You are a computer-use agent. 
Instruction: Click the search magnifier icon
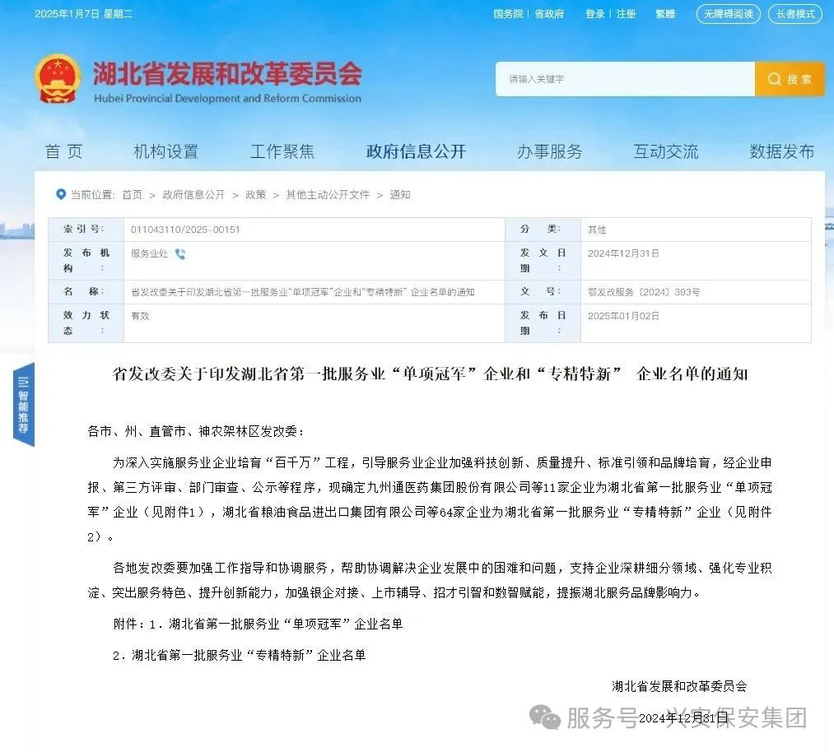pos(774,79)
